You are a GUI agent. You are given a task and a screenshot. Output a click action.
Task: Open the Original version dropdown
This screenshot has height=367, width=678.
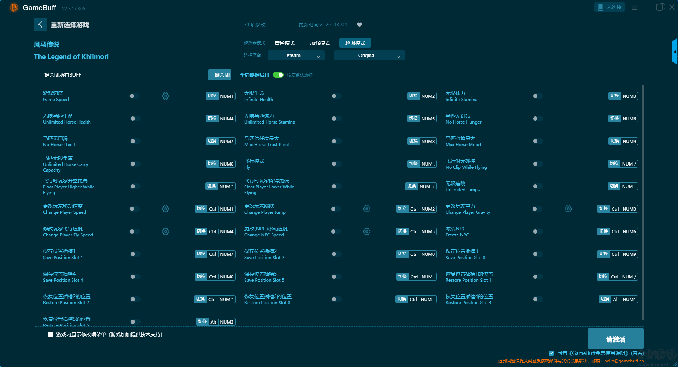click(369, 55)
